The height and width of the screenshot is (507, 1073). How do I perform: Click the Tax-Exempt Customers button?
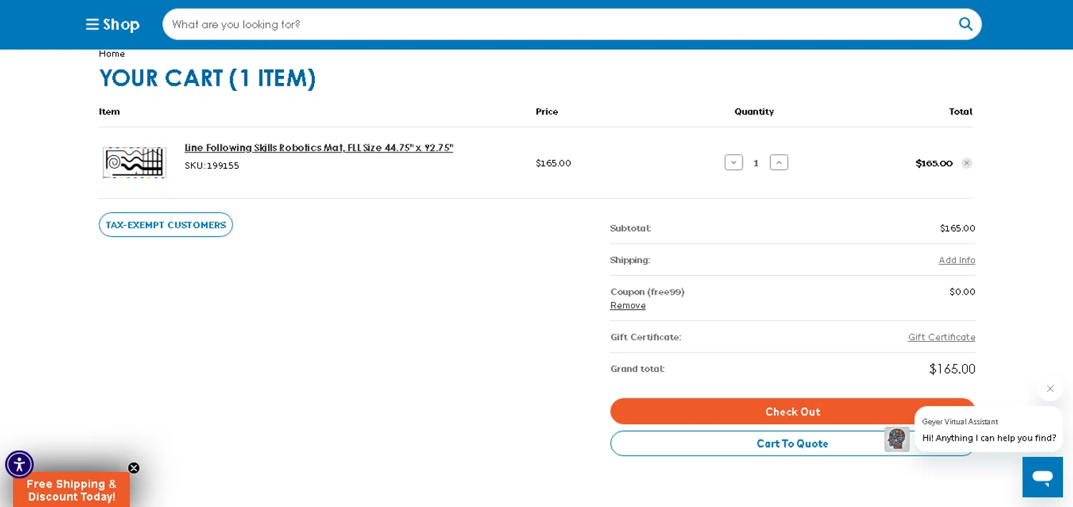tap(166, 225)
